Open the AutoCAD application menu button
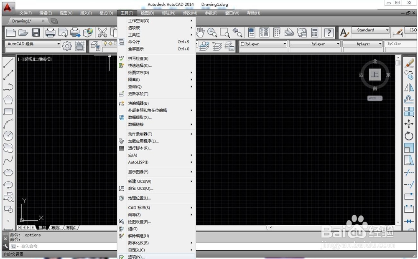 pyautogui.click(x=8, y=8)
